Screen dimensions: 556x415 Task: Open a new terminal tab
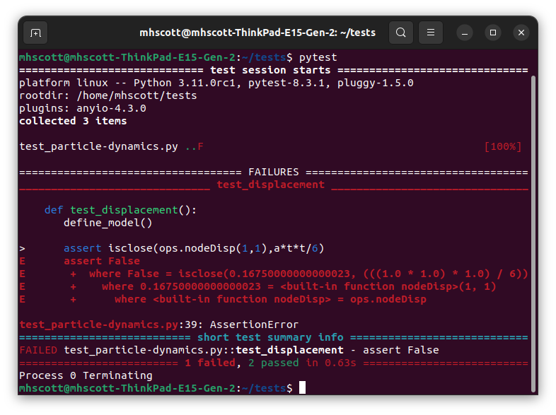[x=35, y=33]
